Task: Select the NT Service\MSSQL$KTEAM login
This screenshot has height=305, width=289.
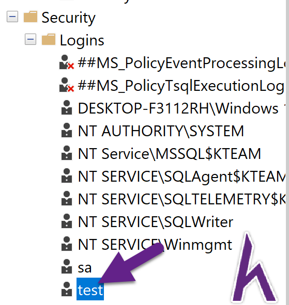Action: click(x=170, y=154)
